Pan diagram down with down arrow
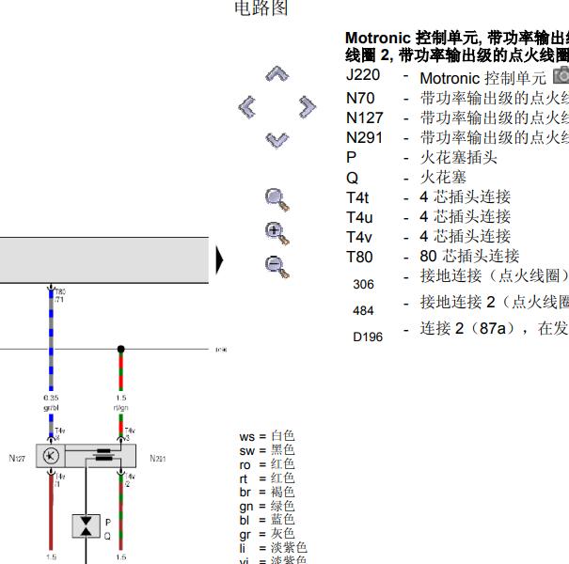 point(277,140)
